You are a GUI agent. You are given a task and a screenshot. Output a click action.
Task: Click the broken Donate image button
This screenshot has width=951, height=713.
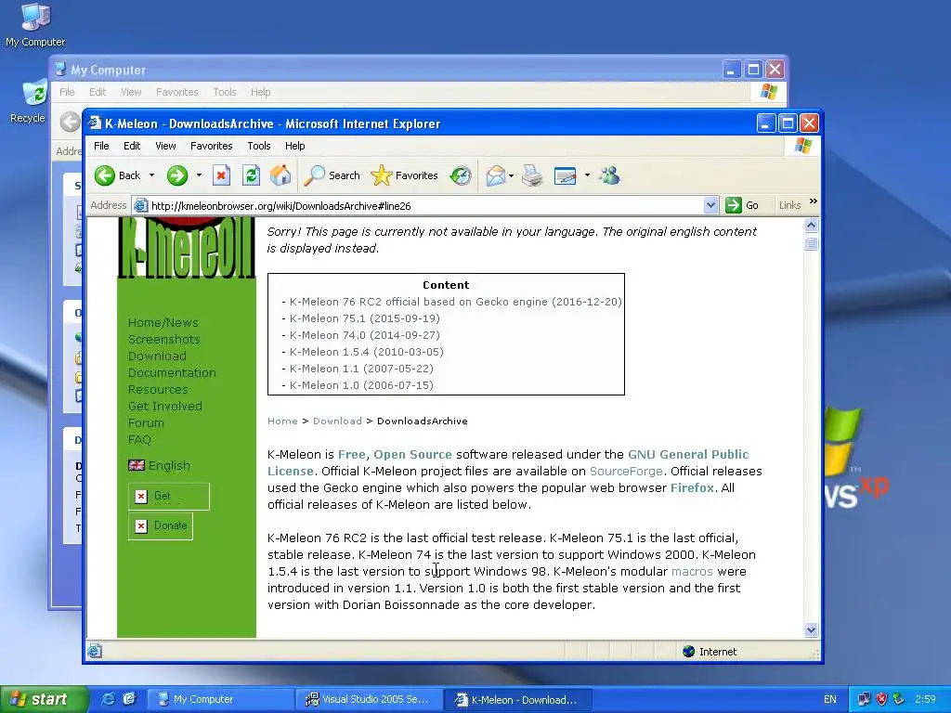[161, 525]
